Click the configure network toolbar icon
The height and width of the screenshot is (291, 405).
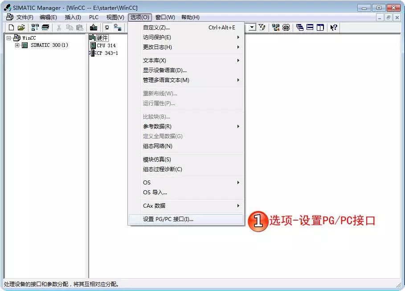118,27
